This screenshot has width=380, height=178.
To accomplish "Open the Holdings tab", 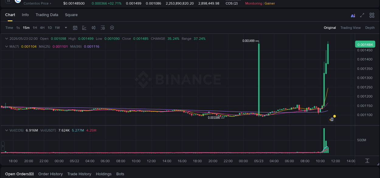I will click(x=104, y=174).
